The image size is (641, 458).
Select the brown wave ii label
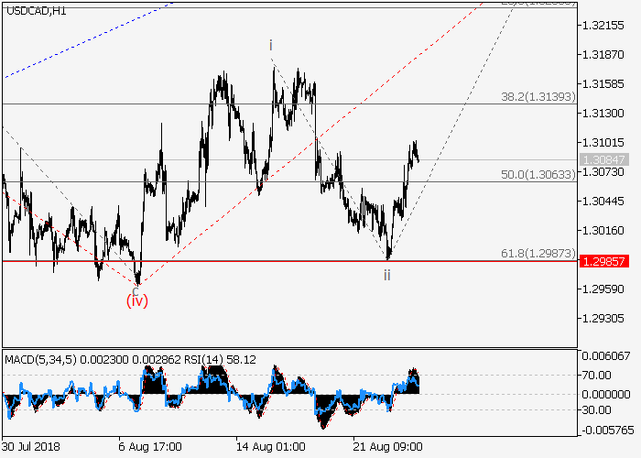(387, 275)
